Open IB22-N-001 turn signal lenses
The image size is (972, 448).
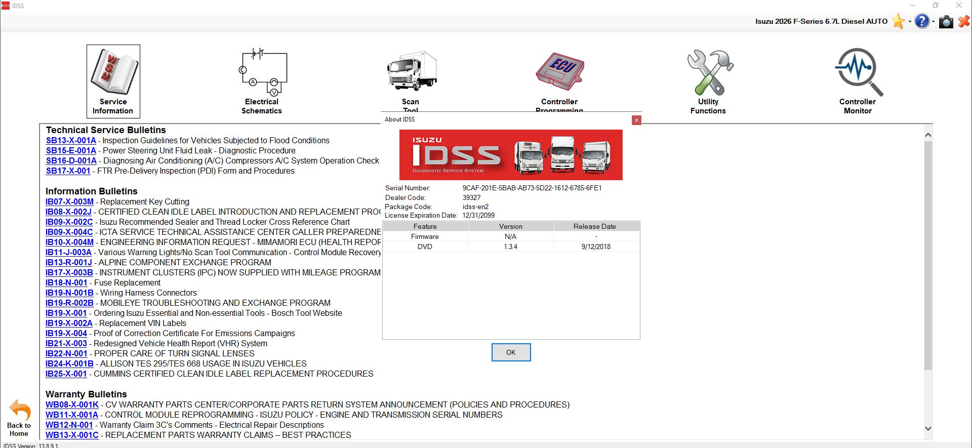pos(66,353)
